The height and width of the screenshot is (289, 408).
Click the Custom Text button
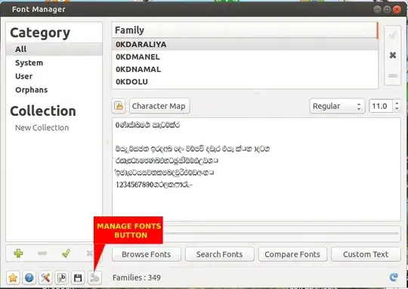(366, 254)
